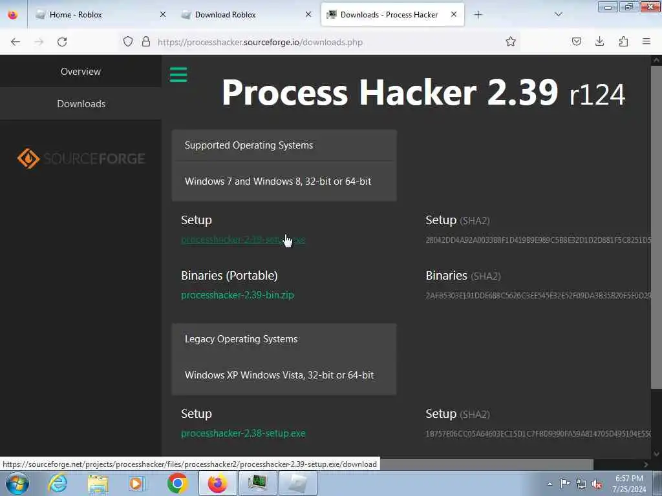
Task: Click the vertical page scrollbar
Action: coord(656,228)
